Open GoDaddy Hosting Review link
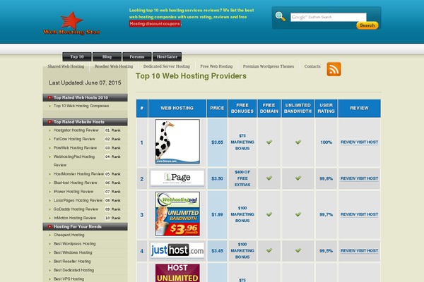Image resolution: width=424 pixels, height=282 pixels. coord(76,209)
